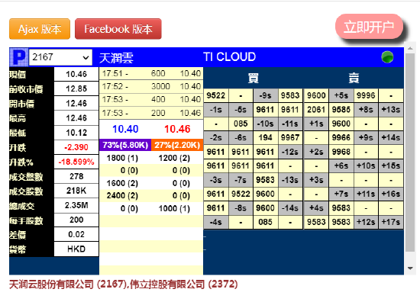Click the ask queue entry 1000 (1)
420x302 pixels.
click(174, 209)
